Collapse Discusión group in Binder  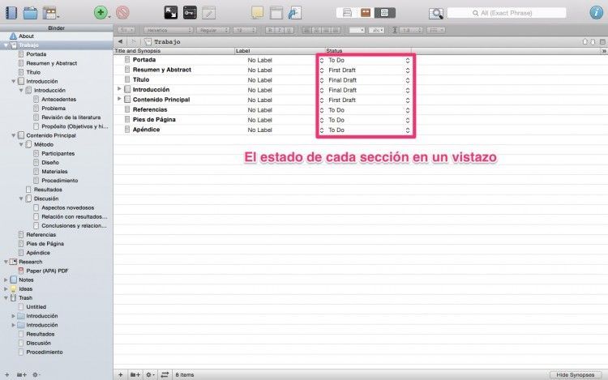pyautogui.click(x=21, y=199)
